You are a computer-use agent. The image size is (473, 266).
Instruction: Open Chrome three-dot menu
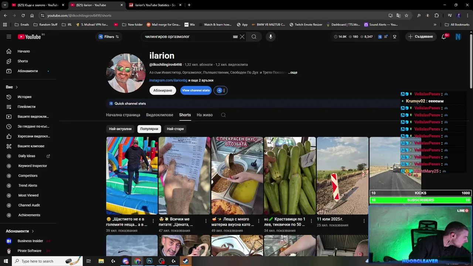coord(467,16)
